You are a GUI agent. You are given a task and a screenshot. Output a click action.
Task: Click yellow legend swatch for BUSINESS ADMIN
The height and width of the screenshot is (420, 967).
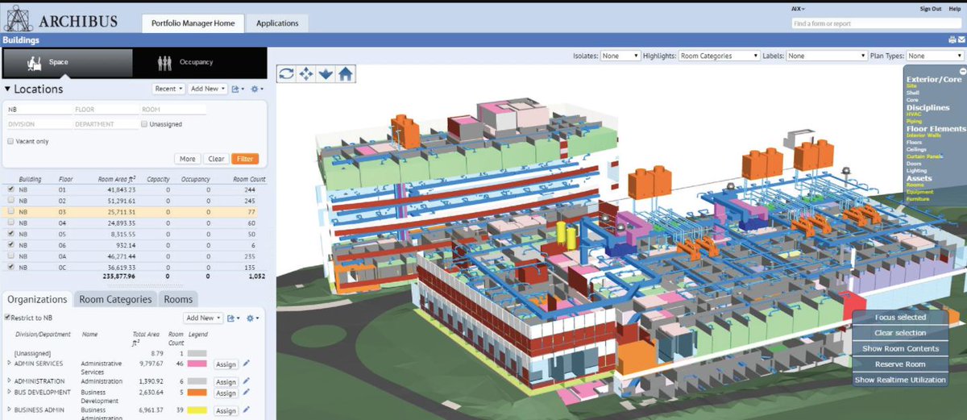(x=197, y=410)
